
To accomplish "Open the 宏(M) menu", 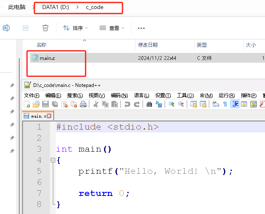I will (x=206, y=96).
